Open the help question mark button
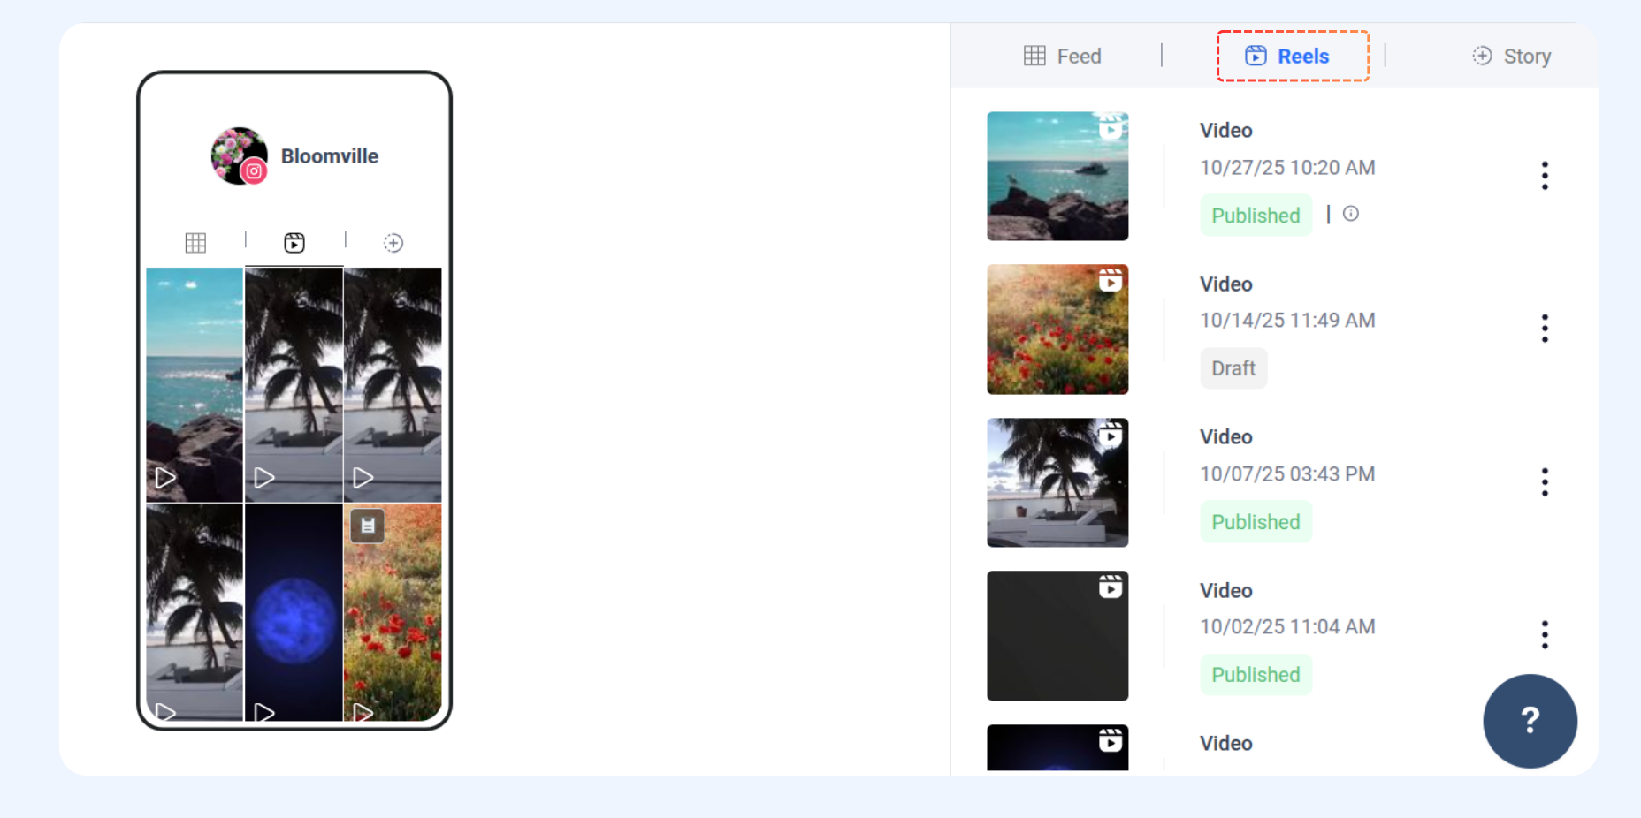Viewport: 1641px width, 818px height. [x=1530, y=721]
